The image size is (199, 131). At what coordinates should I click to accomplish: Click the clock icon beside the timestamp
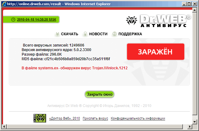click(x=13, y=19)
